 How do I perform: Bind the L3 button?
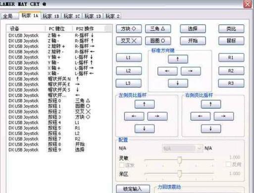[129, 83]
